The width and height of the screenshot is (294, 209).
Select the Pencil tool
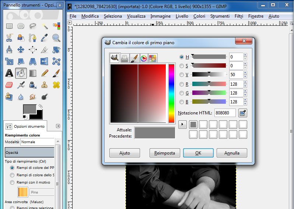tap(45, 73)
